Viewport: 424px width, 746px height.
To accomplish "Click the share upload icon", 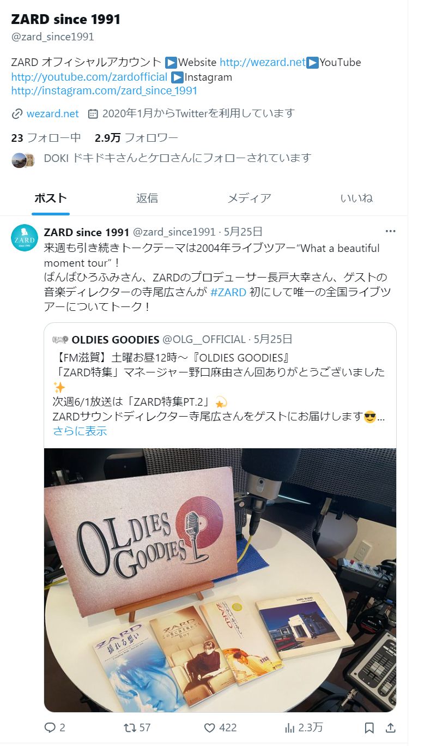I will (x=390, y=727).
